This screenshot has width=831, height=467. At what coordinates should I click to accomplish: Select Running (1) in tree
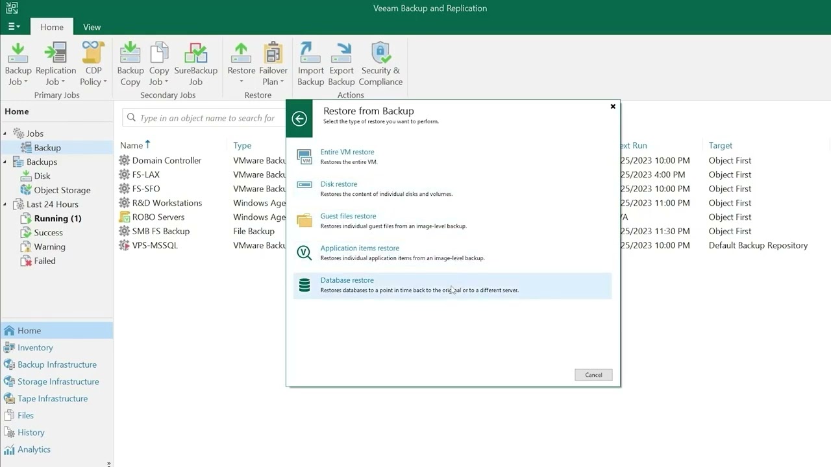tap(58, 219)
